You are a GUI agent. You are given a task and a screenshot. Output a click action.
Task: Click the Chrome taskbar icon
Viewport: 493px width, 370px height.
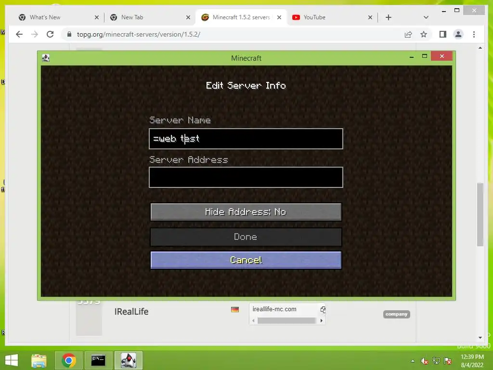[x=68, y=360]
